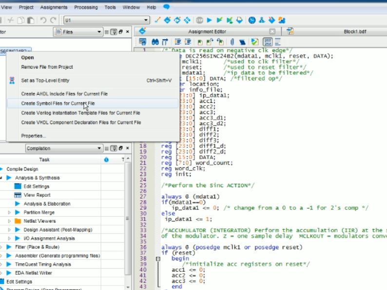Screen dimensions: 387x290
Task: Toggle pin on Project Navigator panel
Action: [x=113, y=32]
